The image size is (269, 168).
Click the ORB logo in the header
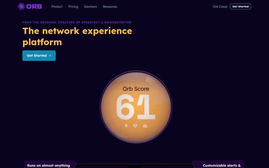[x=30, y=6]
